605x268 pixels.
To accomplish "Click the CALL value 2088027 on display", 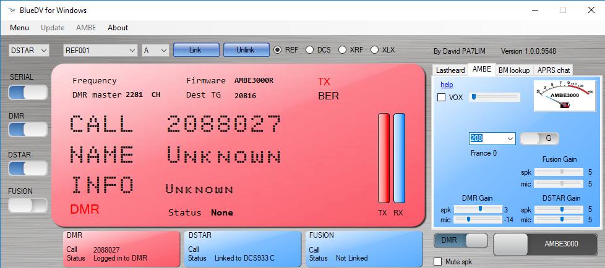I will tap(224, 124).
